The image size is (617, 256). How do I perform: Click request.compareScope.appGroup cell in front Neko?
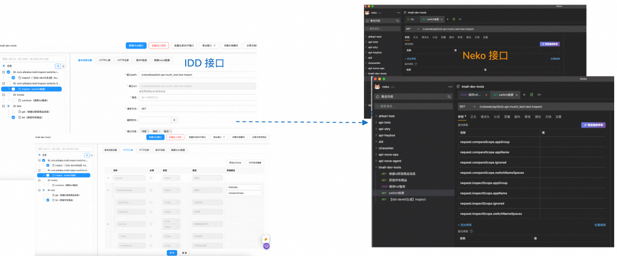[x=499, y=142]
